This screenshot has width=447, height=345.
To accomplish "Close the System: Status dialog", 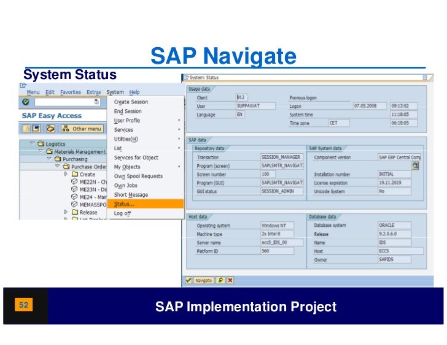I will tap(424, 77).
